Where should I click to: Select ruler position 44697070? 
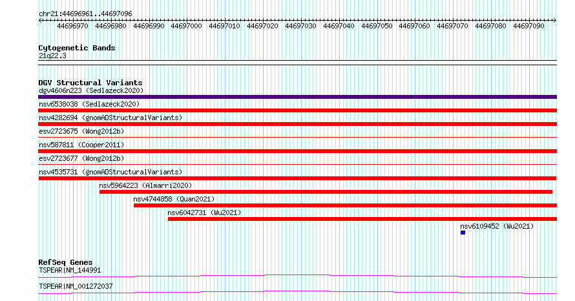(452, 26)
